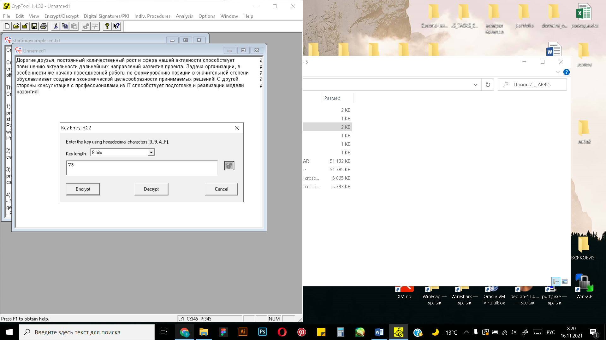The height and width of the screenshot is (340, 606).
Task: Open the Indiv. Procedures menu
Action: 152,16
